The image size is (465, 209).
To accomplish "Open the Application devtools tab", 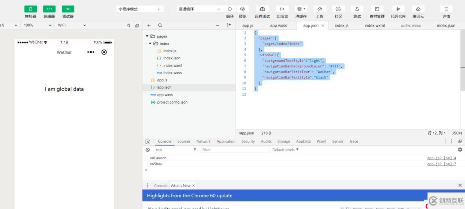I will [226, 141].
